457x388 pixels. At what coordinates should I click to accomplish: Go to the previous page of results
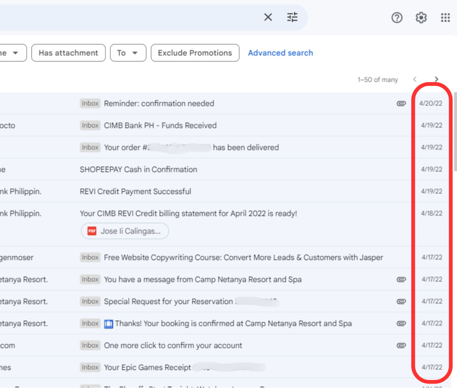(415, 79)
